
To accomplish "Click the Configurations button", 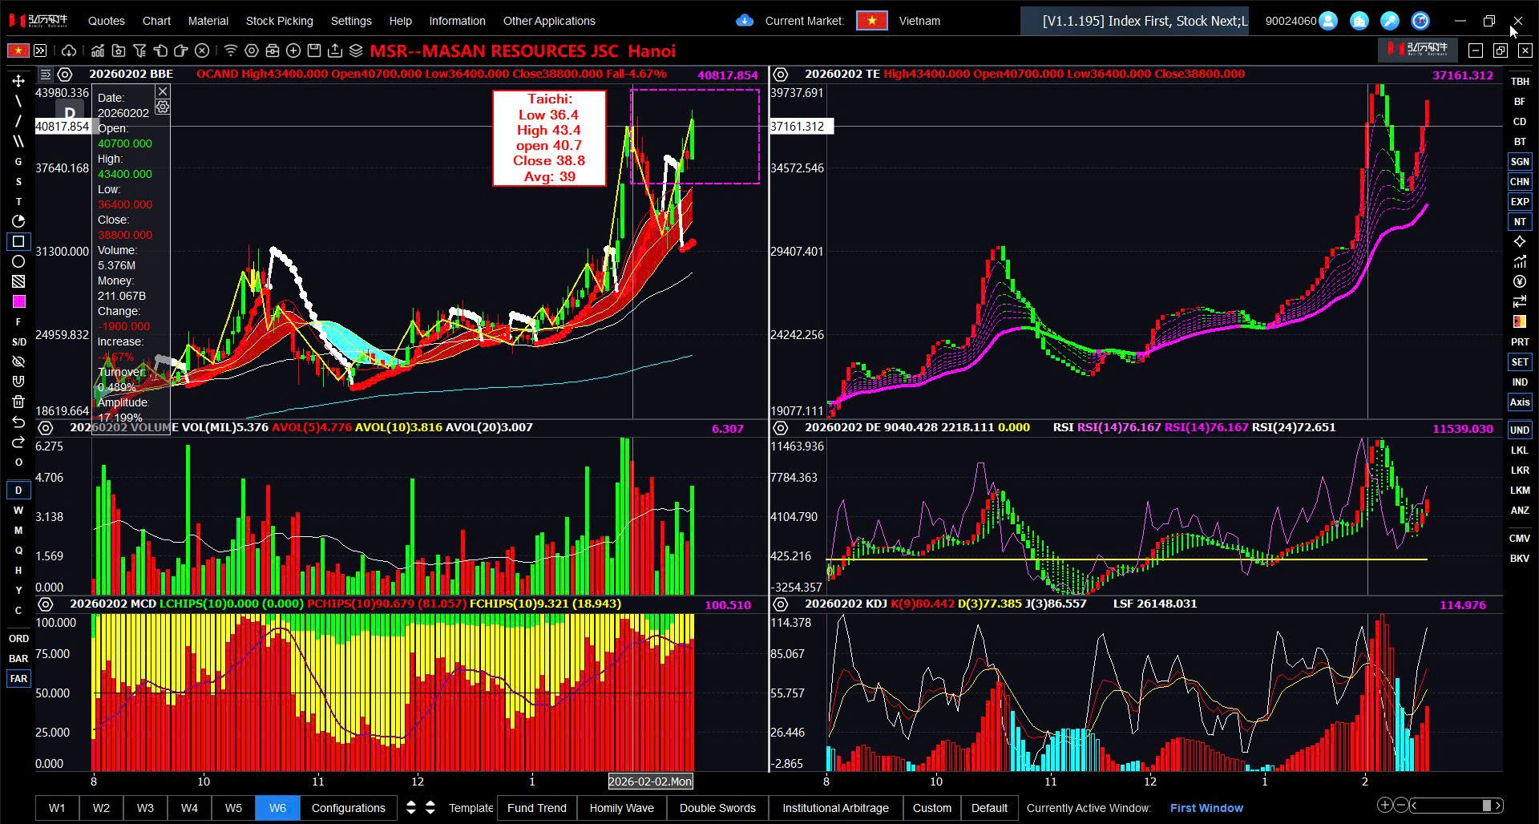I will tap(348, 807).
